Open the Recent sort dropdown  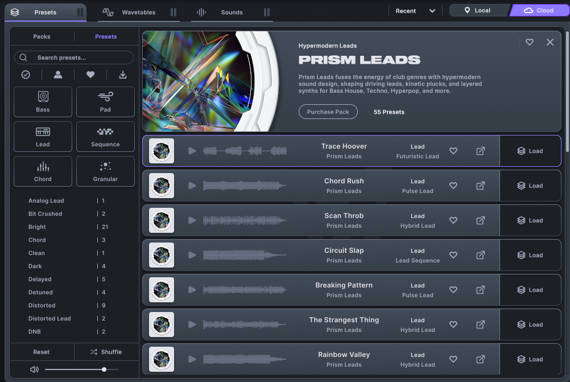coord(414,11)
